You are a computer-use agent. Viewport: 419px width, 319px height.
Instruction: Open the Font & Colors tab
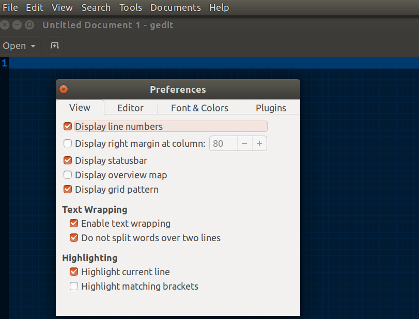tap(199, 108)
